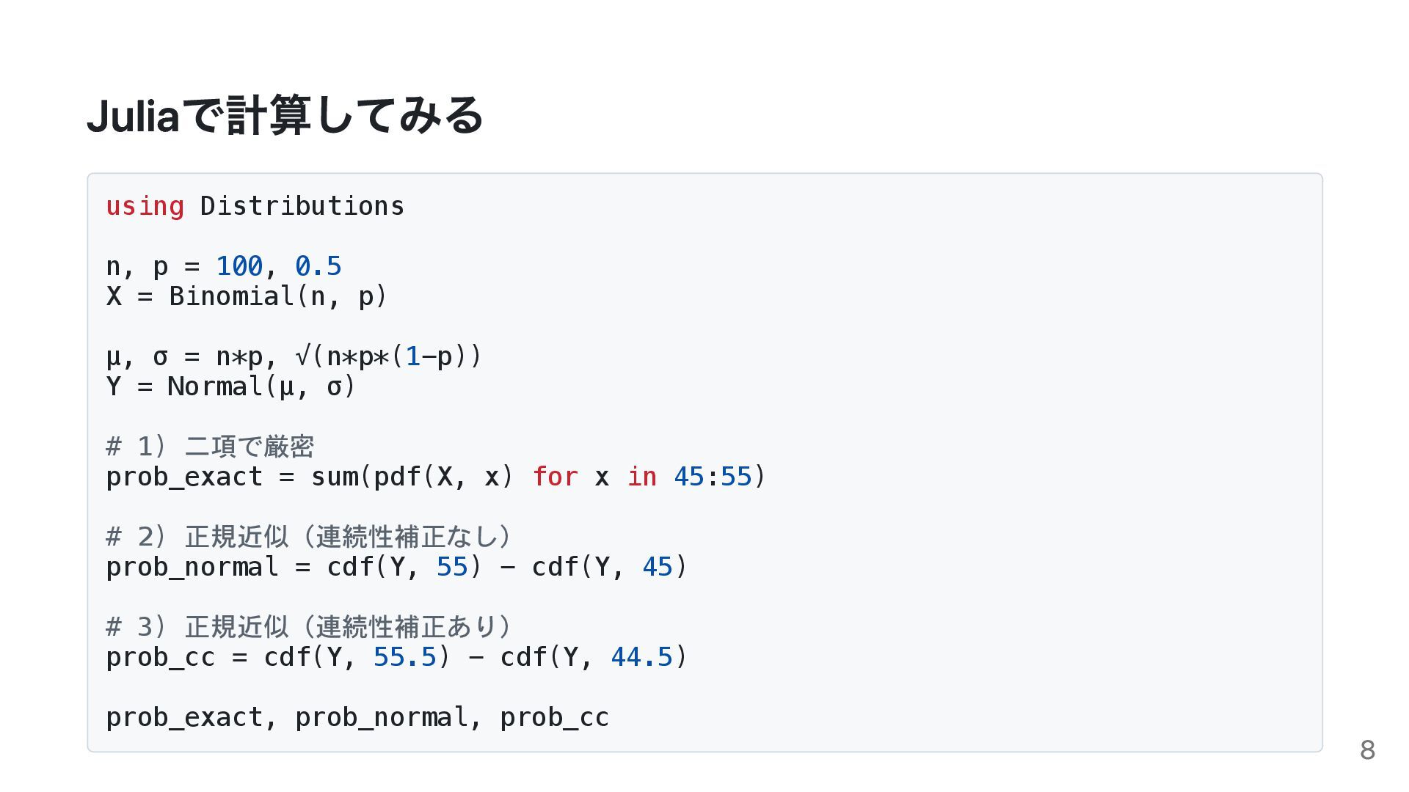Image resolution: width=1409 pixels, height=792 pixels.
Task: Click the red "for" keyword
Action: point(555,477)
